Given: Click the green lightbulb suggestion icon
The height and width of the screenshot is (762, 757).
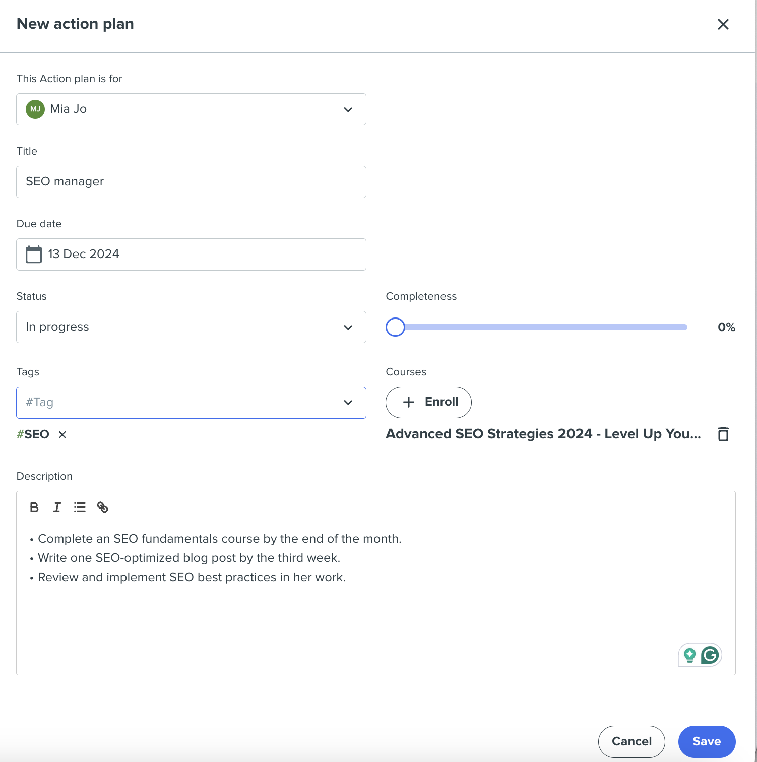Looking at the screenshot, I should point(689,655).
